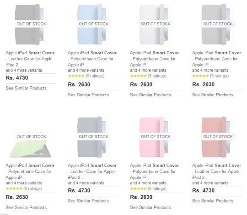Open the green folded Smart Cover image

(31, 145)
